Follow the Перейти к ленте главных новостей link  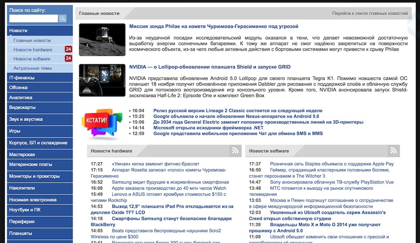pyautogui.click(x=370, y=13)
